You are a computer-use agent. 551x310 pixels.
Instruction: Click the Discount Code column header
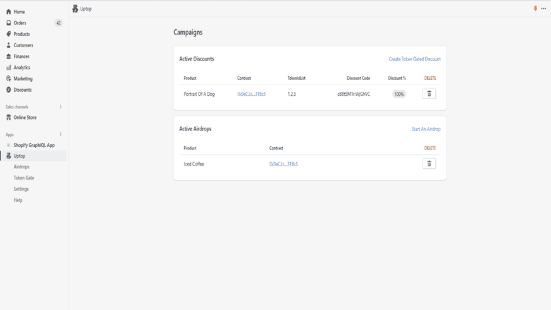(359, 78)
